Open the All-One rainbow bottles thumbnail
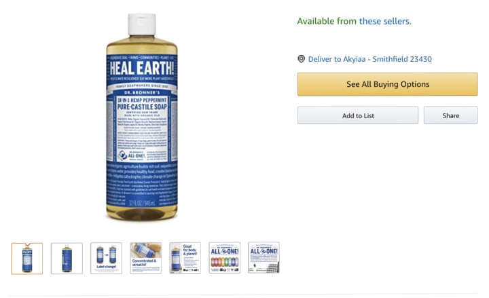 click(225, 257)
